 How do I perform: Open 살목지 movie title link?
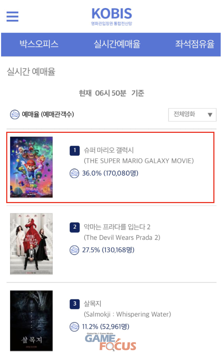tap(93, 304)
